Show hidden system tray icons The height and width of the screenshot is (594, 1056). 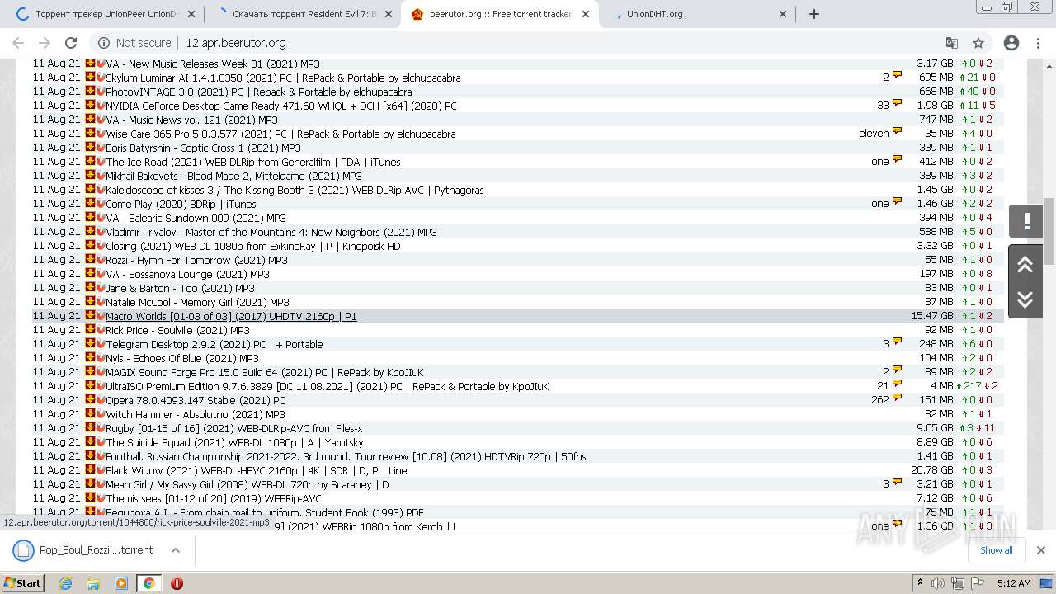[920, 582]
